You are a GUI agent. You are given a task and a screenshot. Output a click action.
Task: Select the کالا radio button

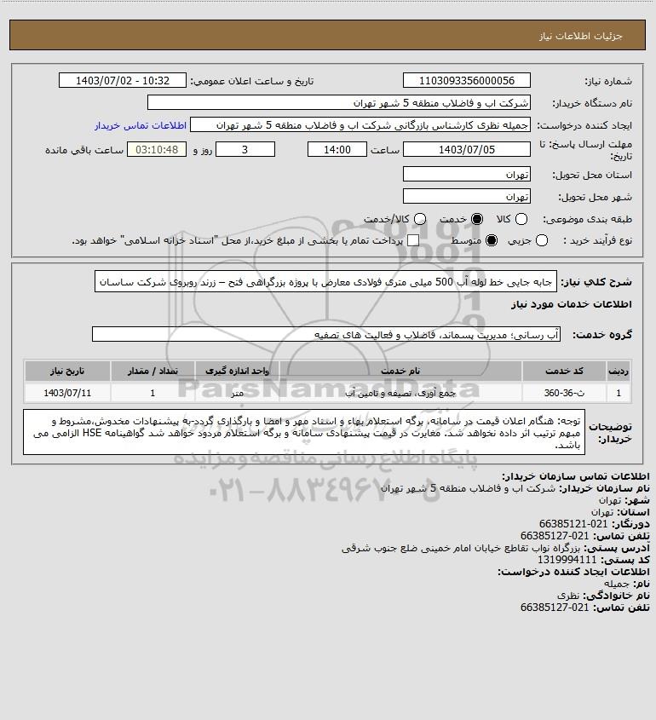521,220
